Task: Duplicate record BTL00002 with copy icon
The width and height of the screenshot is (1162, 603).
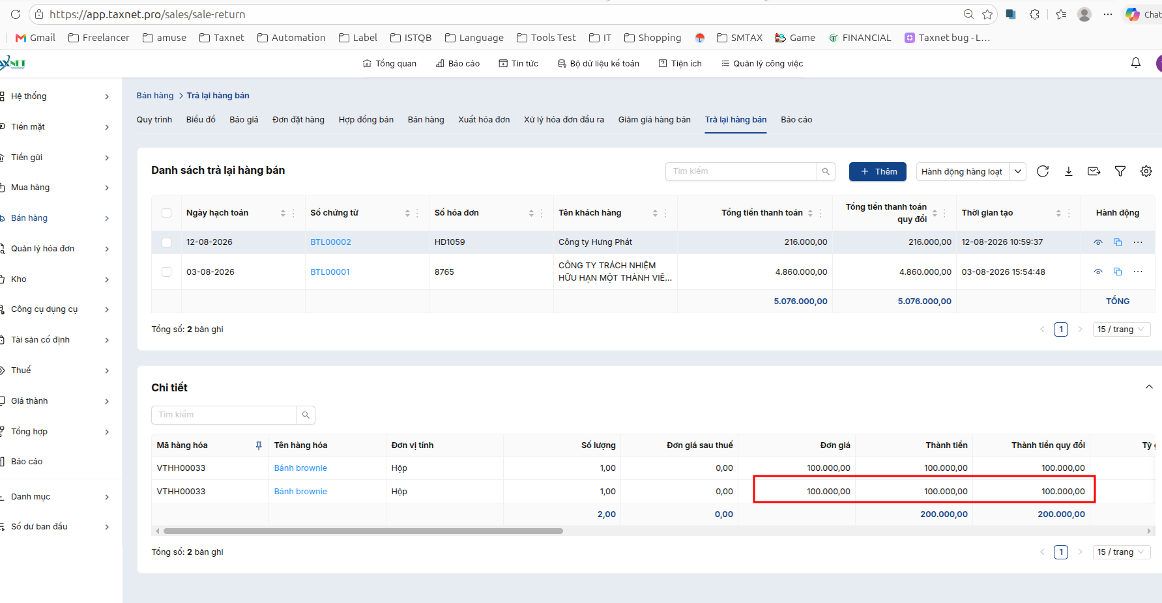Action: tap(1118, 242)
